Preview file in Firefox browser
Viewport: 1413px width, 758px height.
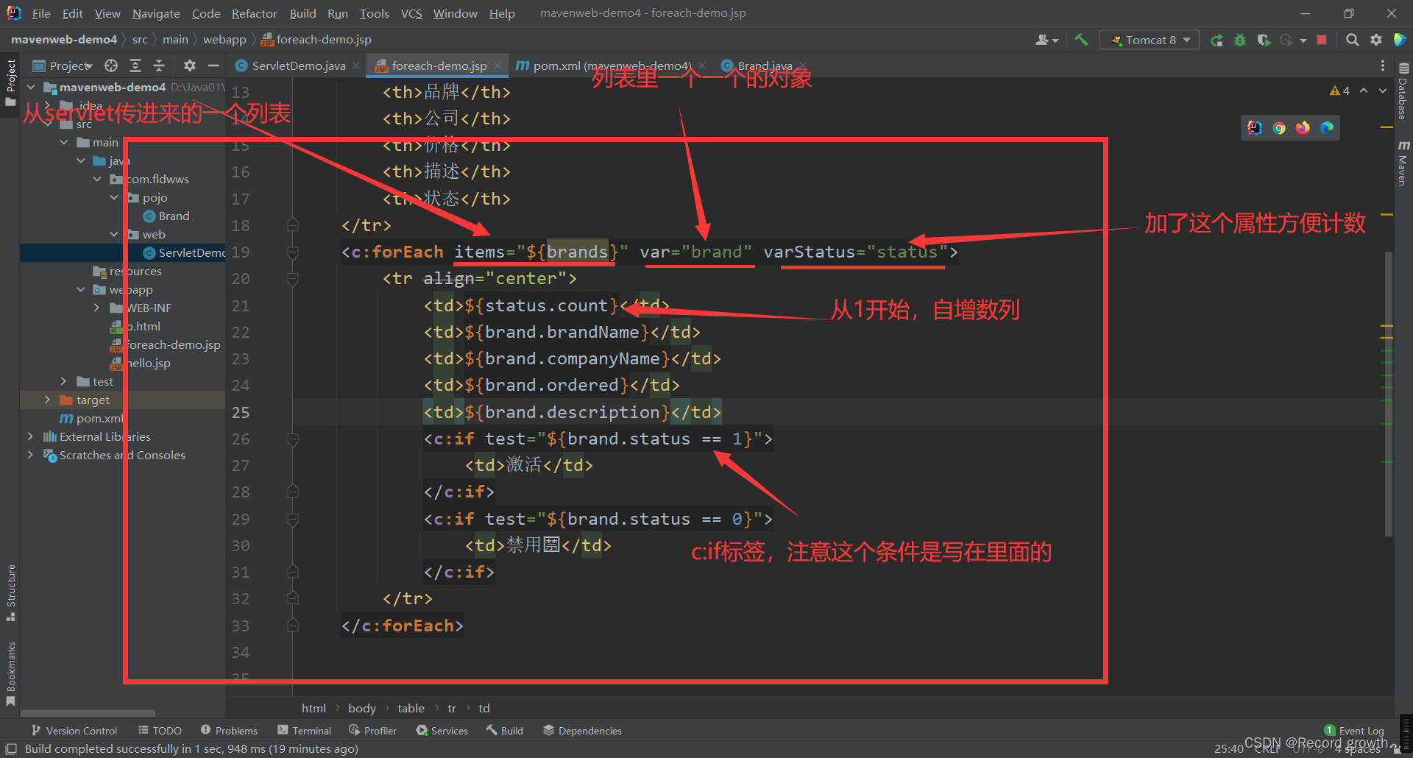point(1303,127)
